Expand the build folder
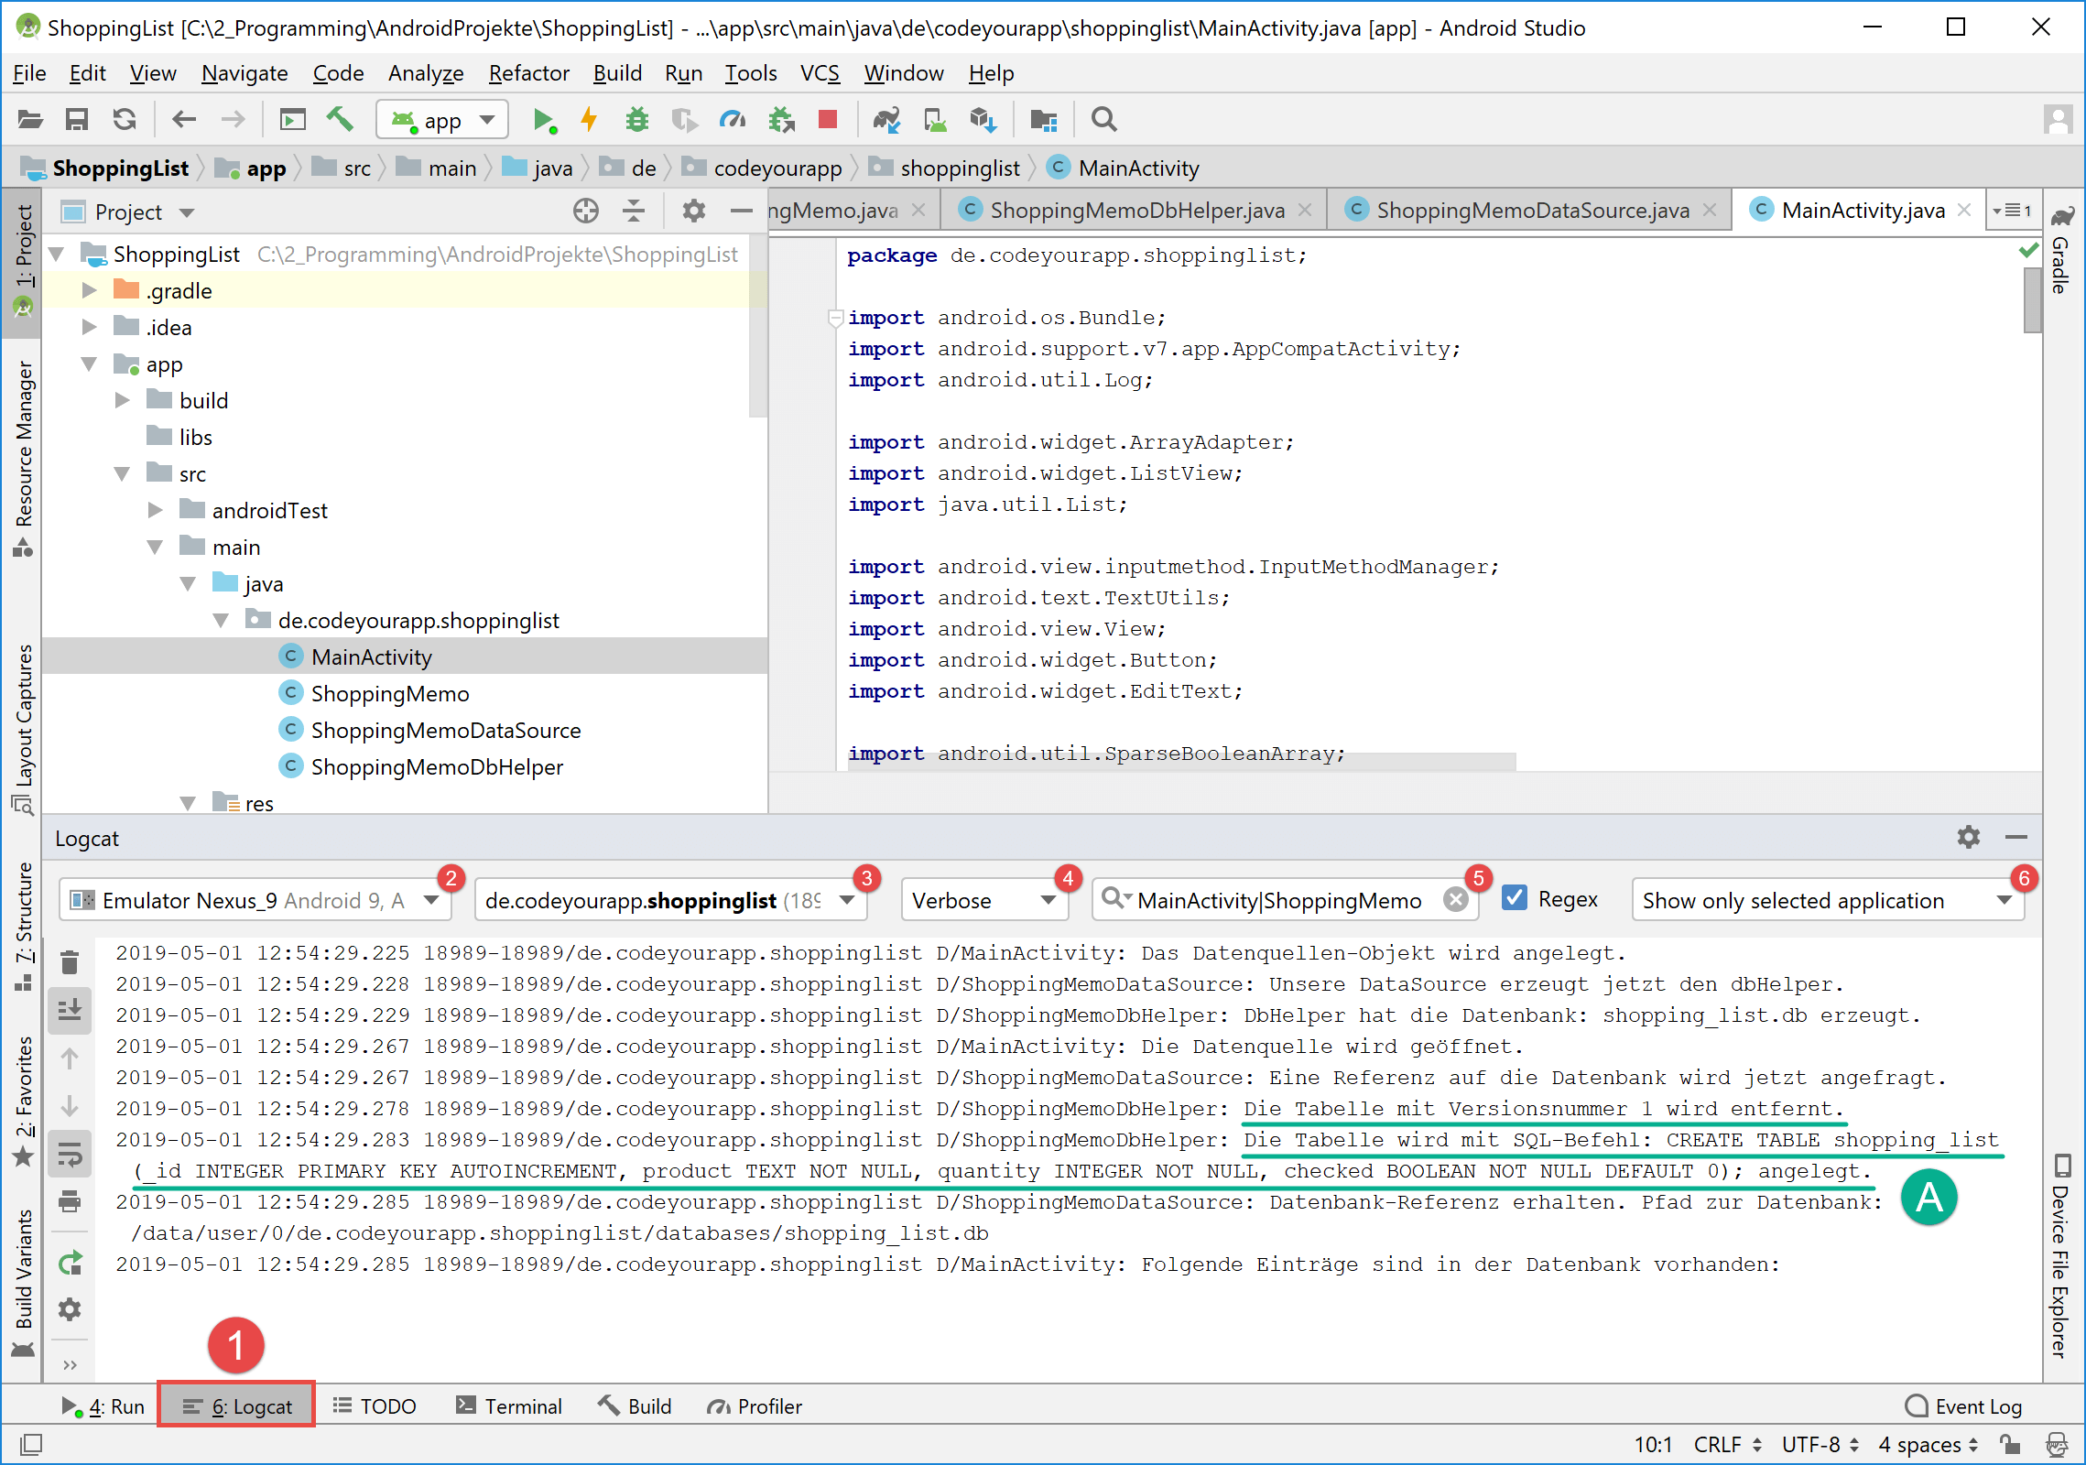 point(122,400)
